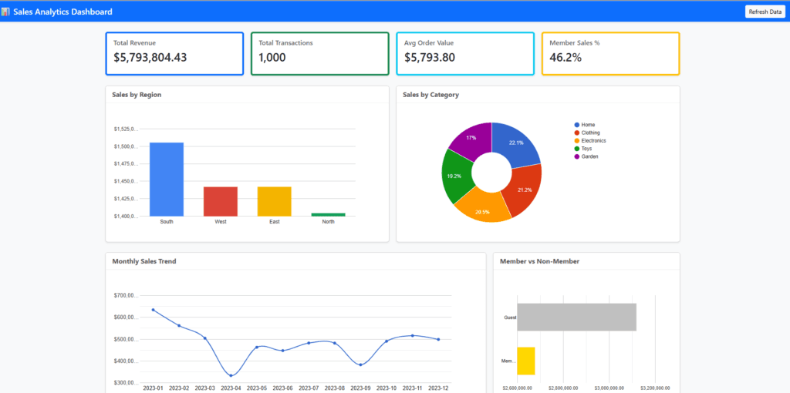Click the Refresh Data button
Screen dimensions: 790x393
(x=765, y=12)
